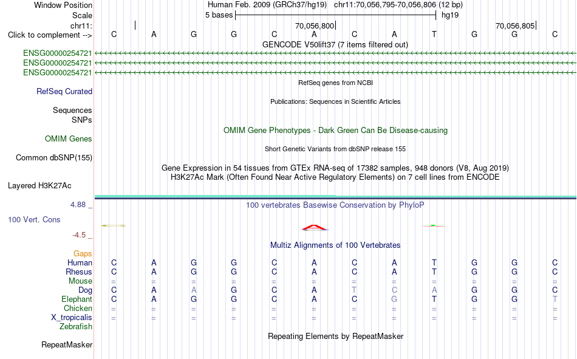Viewport: 577px width, 359px height.
Task: Click the chr11: ruler label
Action: click(81, 26)
